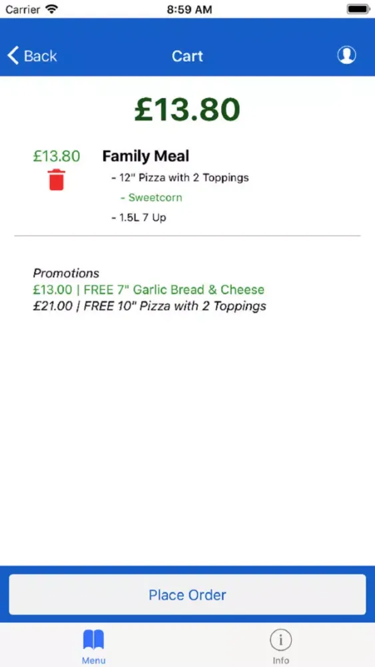
Task: Tap the back chevron arrow
Action: pyautogui.click(x=13, y=56)
